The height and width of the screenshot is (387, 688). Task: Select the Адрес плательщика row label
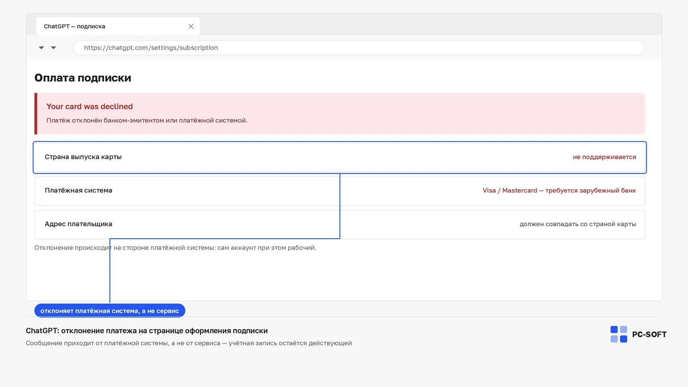click(78, 224)
